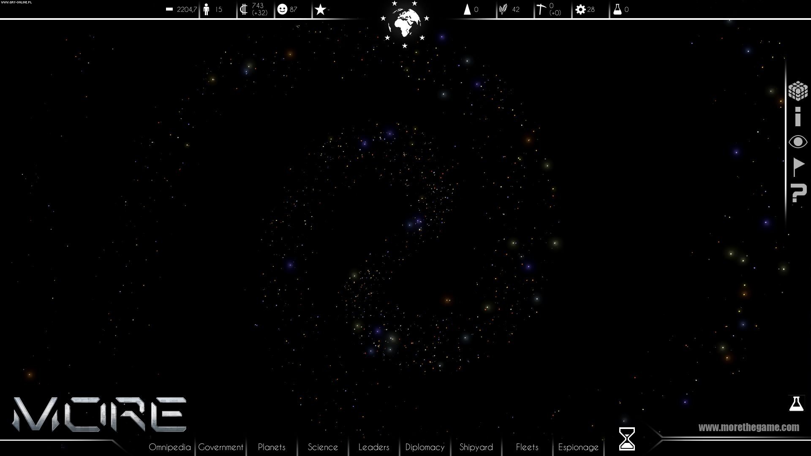Select the Espionage menu item
This screenshot has width=811, height=456.
579,447
